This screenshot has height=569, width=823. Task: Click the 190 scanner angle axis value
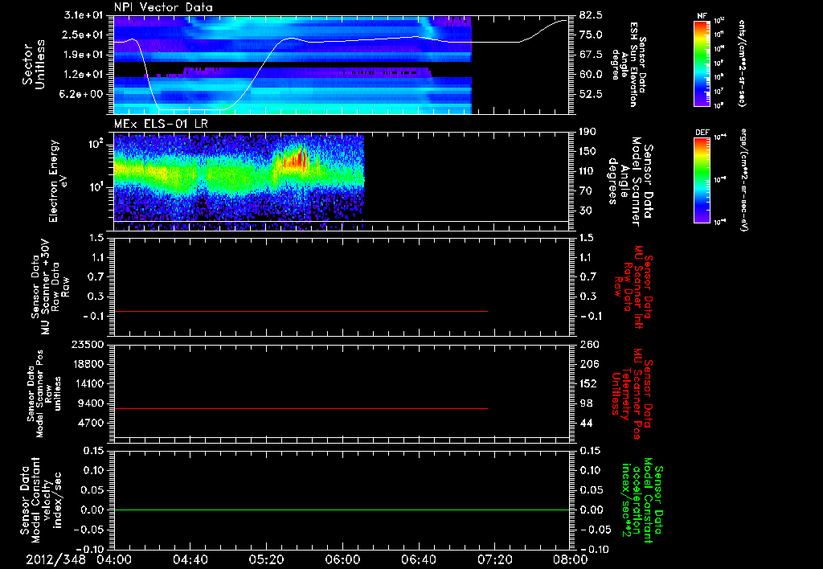588,132
